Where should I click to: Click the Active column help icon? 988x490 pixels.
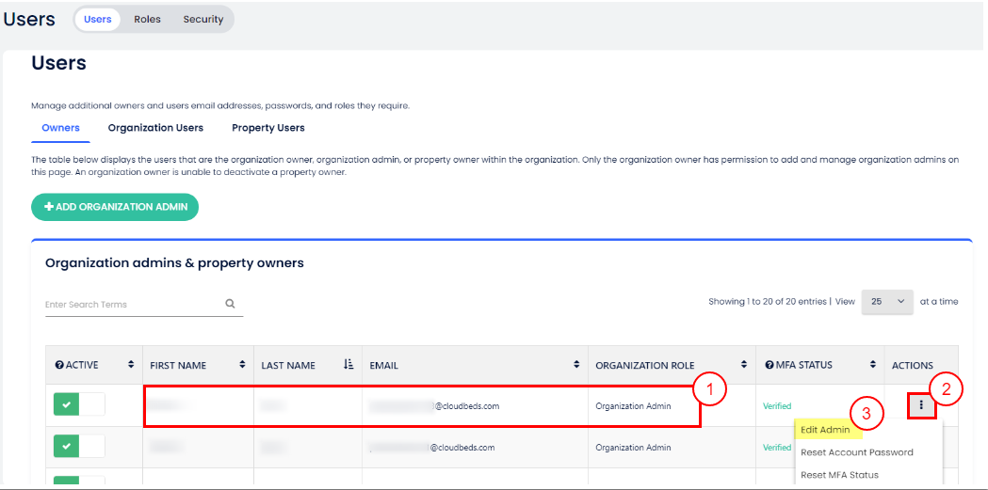click(59, 365)
